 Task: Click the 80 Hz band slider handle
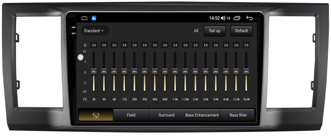click(x=114, y=71)
